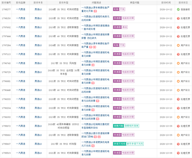
Task: Select model cell 2017款 35 TFSI 风尚型
Action: click(64, 63)
